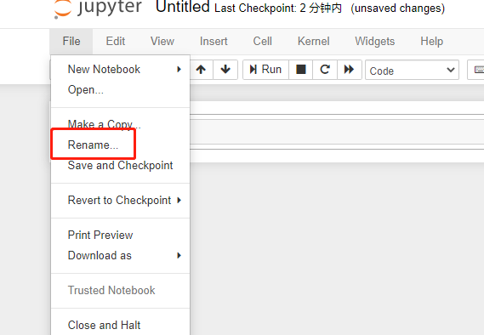Expand the Download as submenu
Viewport: 484px width, 335px height.
tap(121, 256)
